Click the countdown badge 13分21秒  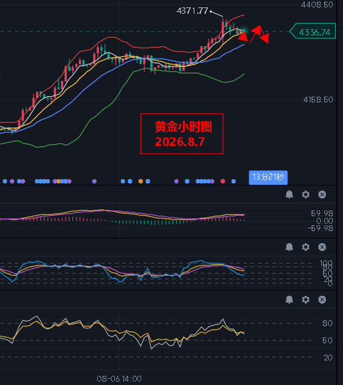coord(268,177)
